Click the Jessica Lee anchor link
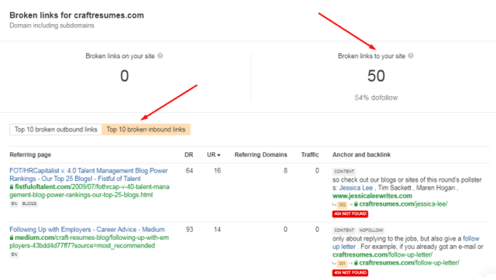Image resolution: width=496 pixels, height=280 pixels. pos(356,188)
